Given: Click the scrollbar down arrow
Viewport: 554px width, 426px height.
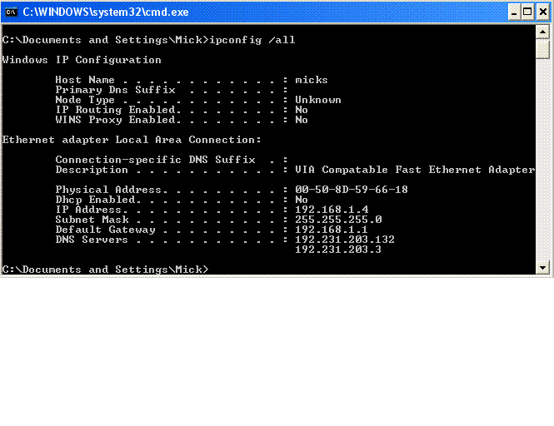Looking at the screenshot, I should (542, 267).
